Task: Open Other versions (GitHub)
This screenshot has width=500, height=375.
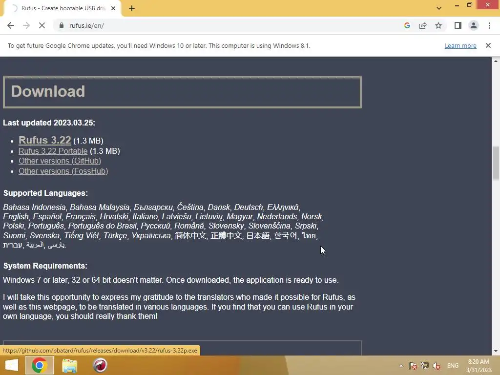Action: pyautogui.click(x=60, y=161)
